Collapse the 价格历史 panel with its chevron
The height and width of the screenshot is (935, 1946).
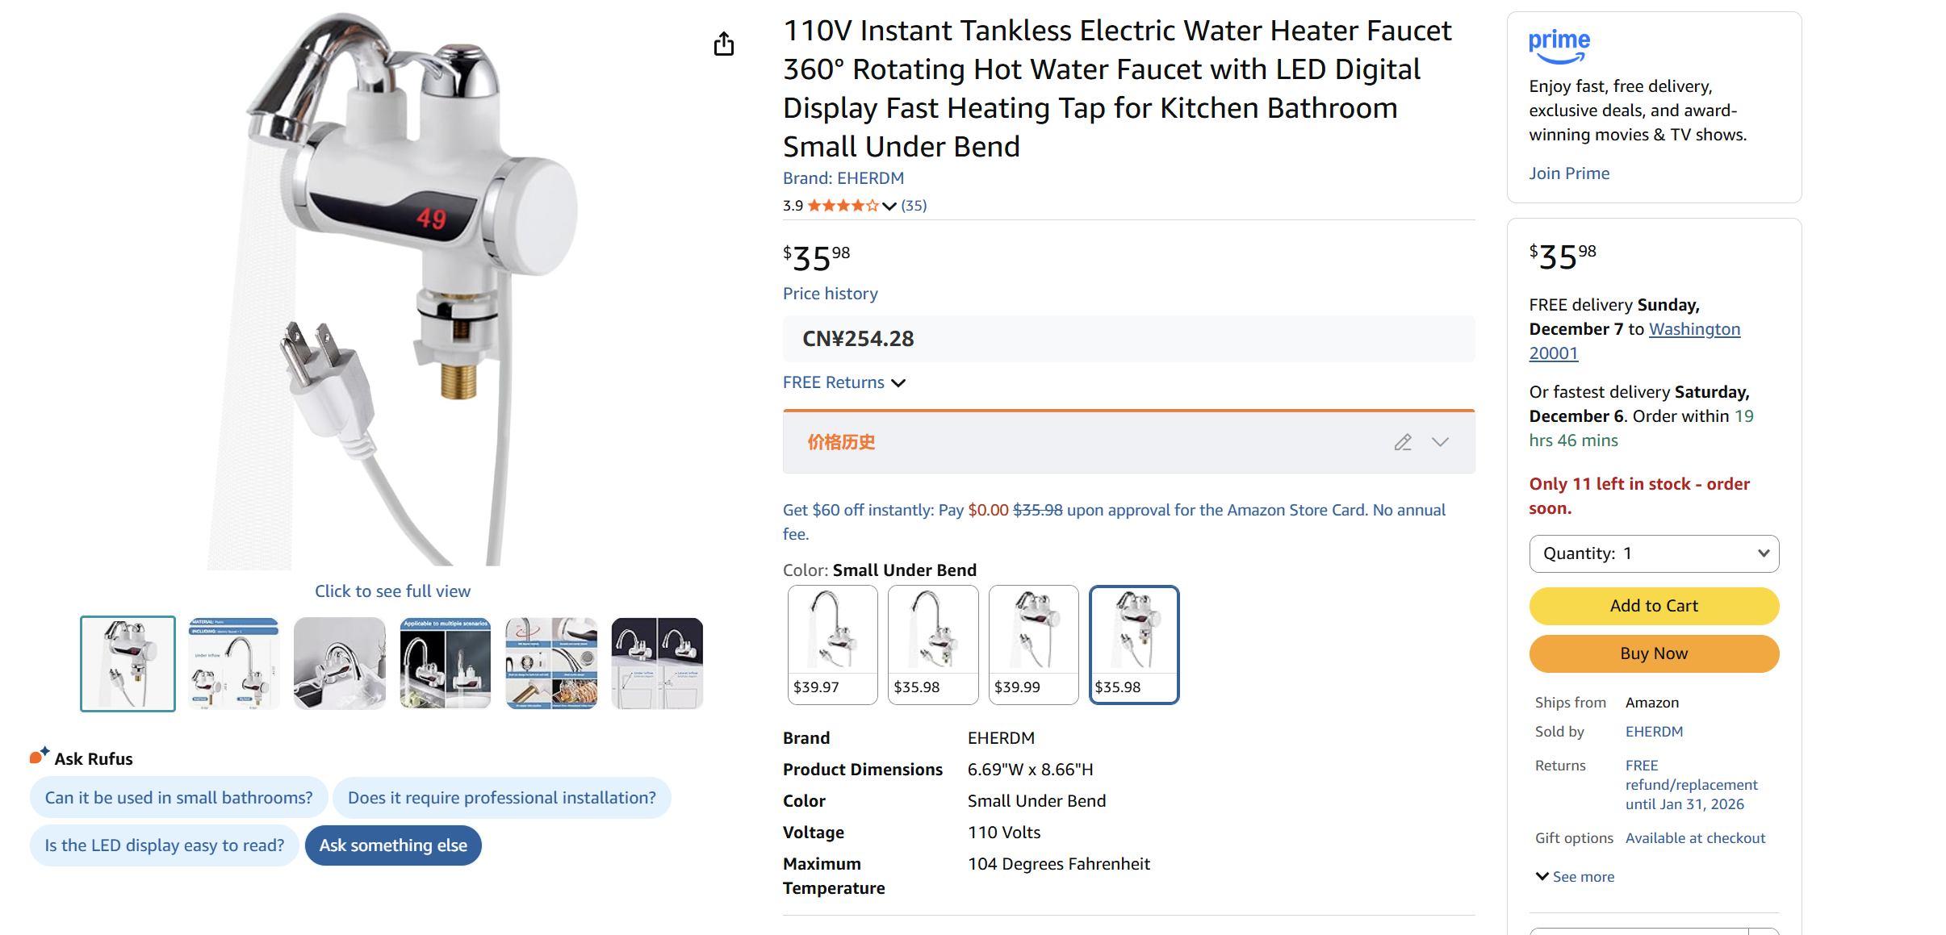click(1442, 442)
